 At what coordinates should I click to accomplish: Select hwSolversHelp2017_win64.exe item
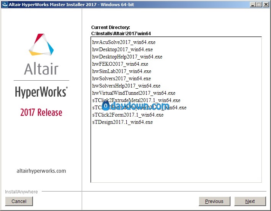point(126,86)
